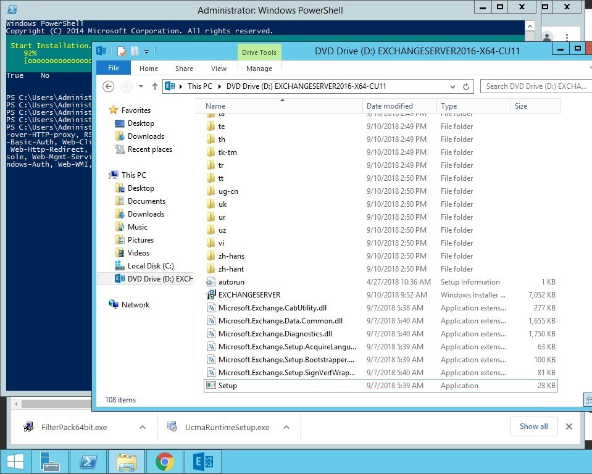The width and height of the screenshot is (592, 474).
Task: Open PowerShell from the taskbar
Action: click(x=88, y=461)
